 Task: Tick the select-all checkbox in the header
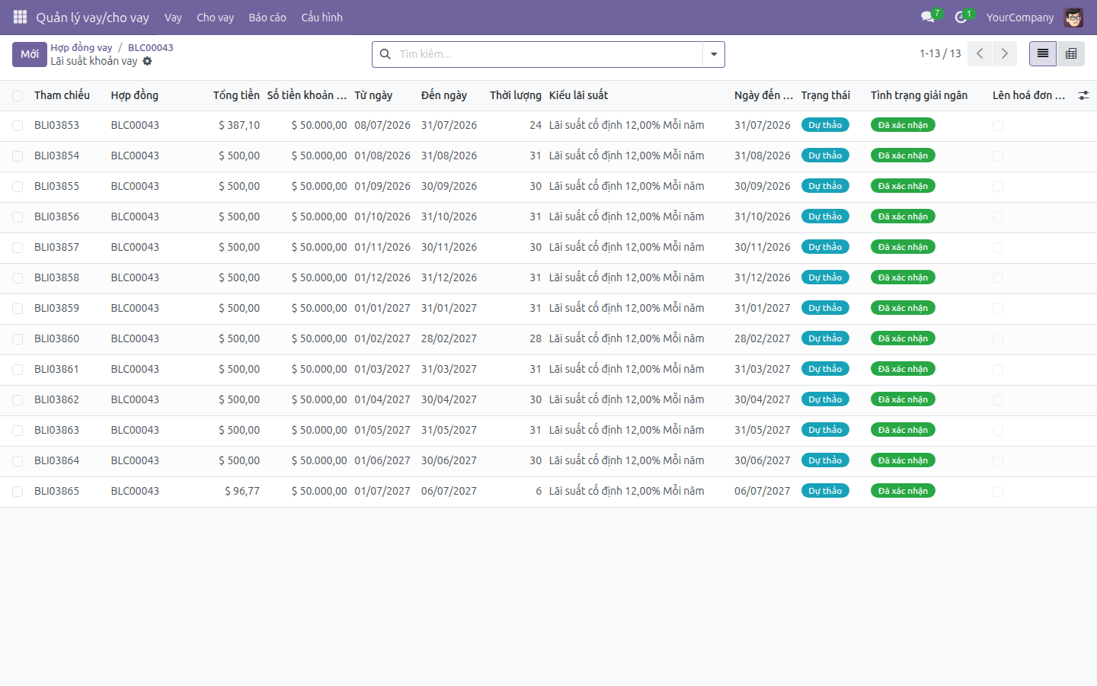pos(18,95)
